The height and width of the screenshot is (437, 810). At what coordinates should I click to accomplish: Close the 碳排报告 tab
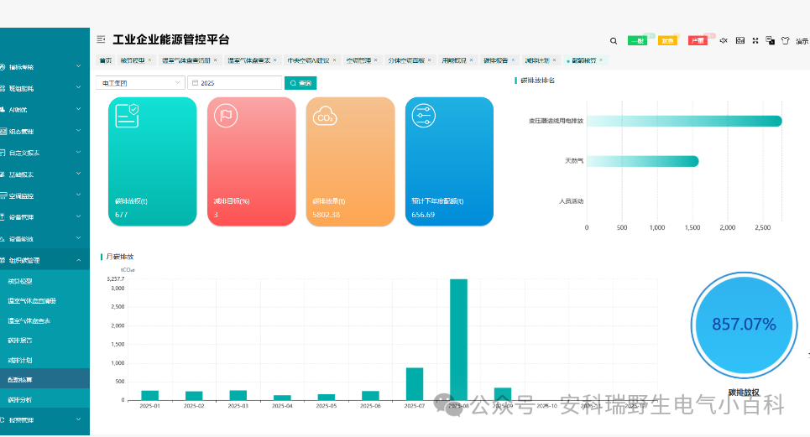coord(513,60)
